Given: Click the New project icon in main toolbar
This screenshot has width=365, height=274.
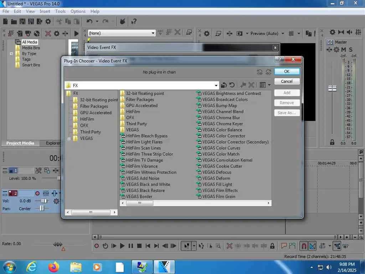Looking at the screenshot, I should (x=5, y=22).
